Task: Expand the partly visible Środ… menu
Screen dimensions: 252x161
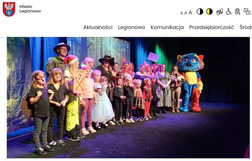Action: coord(246,27)
